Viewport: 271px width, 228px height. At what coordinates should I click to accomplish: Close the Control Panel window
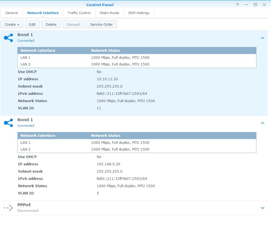click(264, 5)
